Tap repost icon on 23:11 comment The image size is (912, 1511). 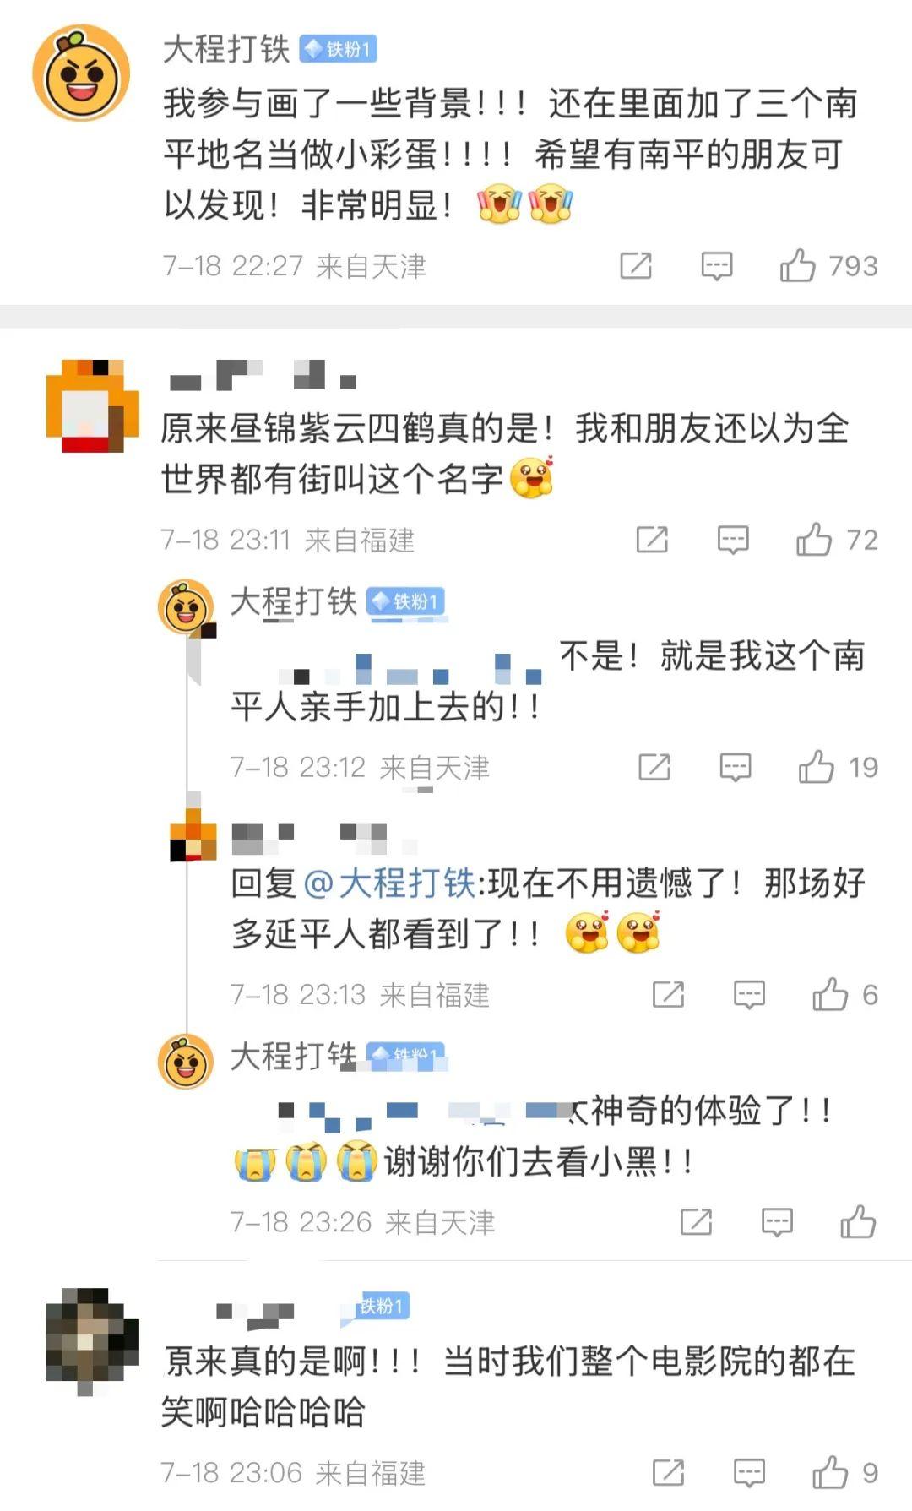click(652, 540)
